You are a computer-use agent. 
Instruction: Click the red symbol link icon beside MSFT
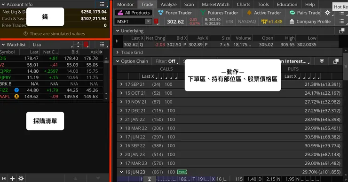[156, 21]
